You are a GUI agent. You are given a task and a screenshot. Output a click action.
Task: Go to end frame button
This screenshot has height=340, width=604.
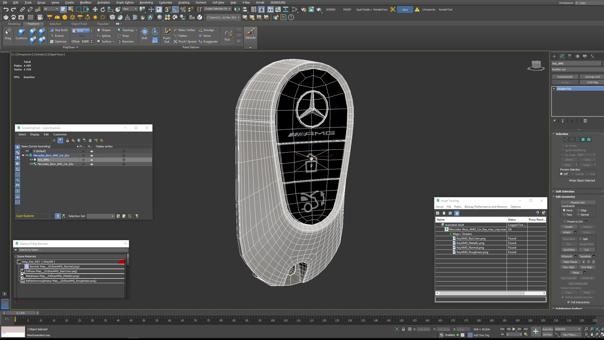[x=525, y=329]
